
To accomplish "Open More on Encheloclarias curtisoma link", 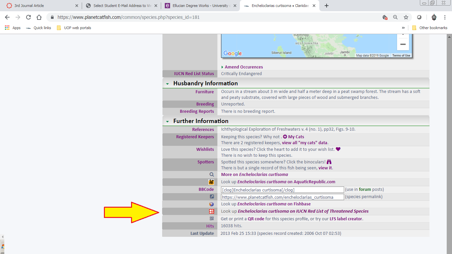I will (x=254, y=174).
